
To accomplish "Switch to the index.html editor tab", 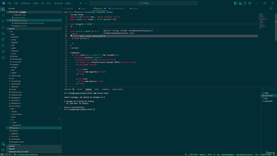I will click(x=69, y=9).
